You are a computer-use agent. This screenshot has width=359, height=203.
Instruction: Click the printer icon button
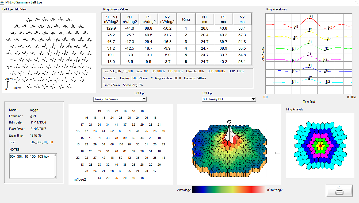(x=339, y=191)
